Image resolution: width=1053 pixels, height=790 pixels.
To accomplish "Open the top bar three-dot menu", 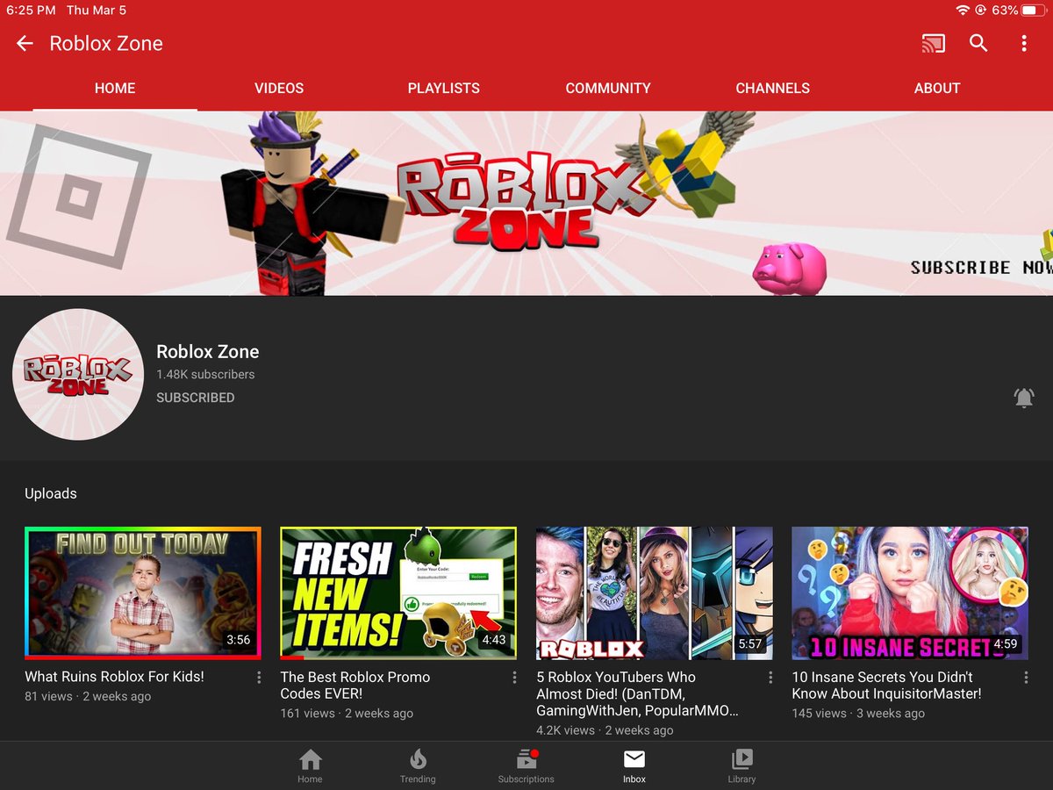I will [x=1024, y=43].
